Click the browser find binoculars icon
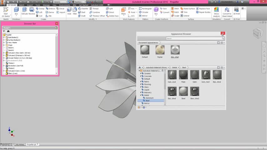Screen dimensions: 267x150 point(8,31)
